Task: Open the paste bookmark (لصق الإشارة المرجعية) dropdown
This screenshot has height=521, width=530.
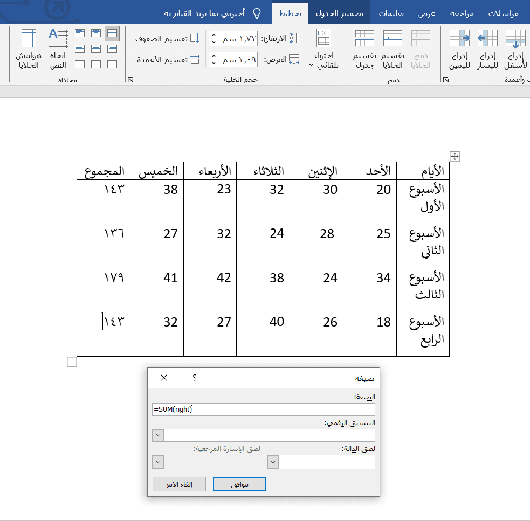Action: pos(157,462)
